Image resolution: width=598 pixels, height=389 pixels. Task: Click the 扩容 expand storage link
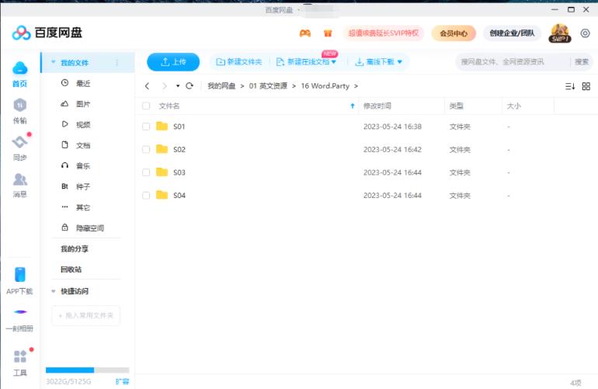(122, 381)
